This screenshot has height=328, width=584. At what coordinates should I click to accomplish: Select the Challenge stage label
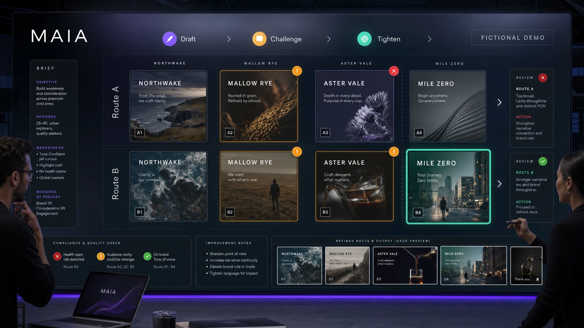click(286, 39)
